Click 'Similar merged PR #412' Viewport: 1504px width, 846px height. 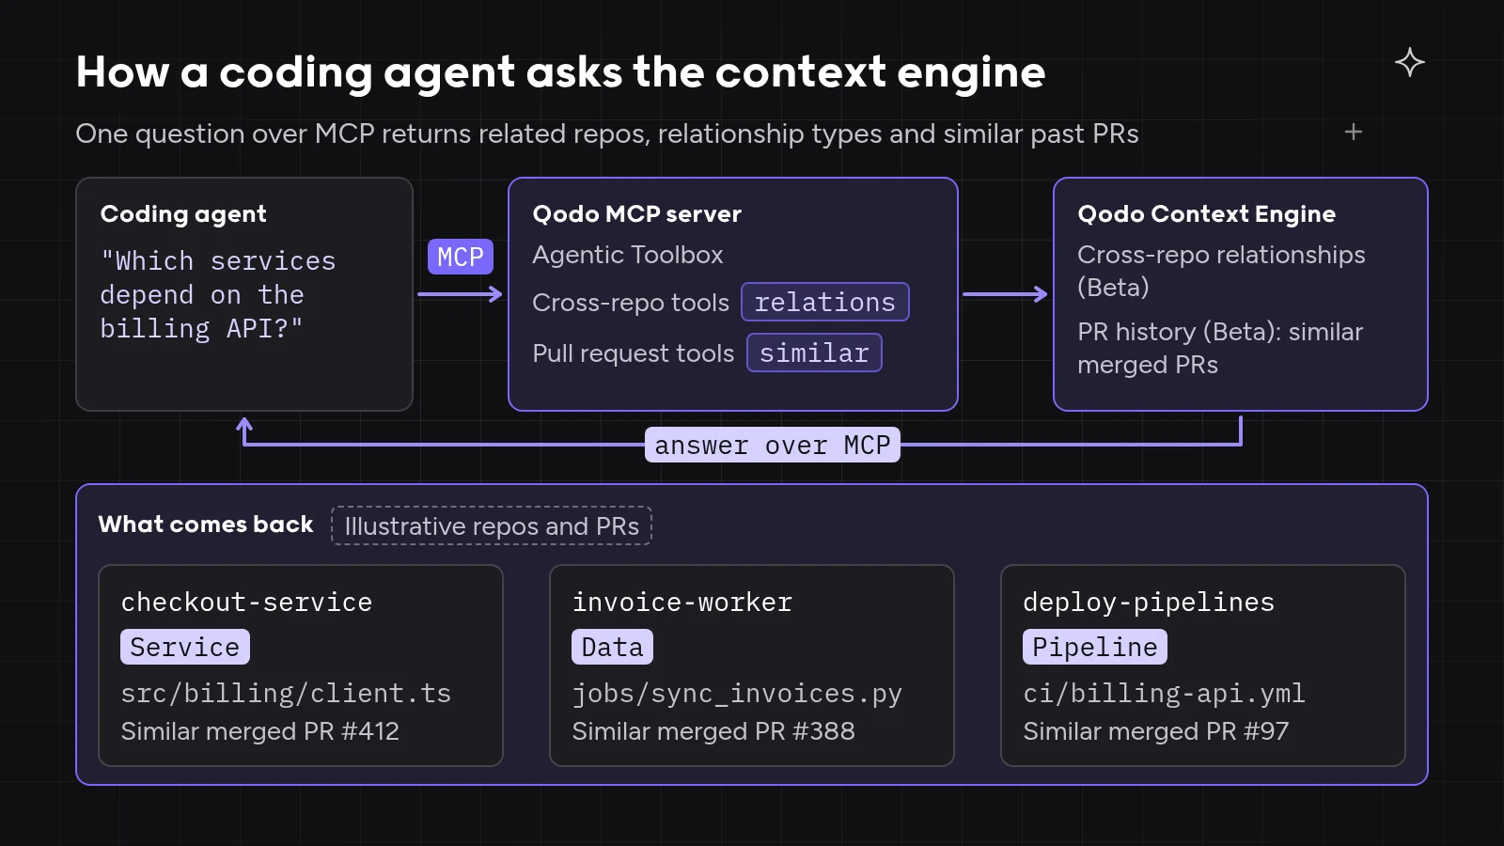tap(260, 731)
